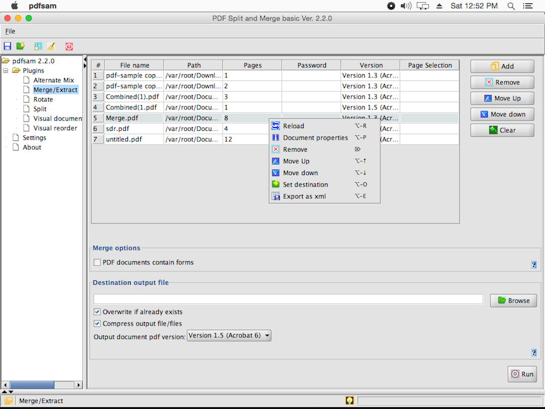Click the sidebar scrollbar left arrow

point(5,385)
